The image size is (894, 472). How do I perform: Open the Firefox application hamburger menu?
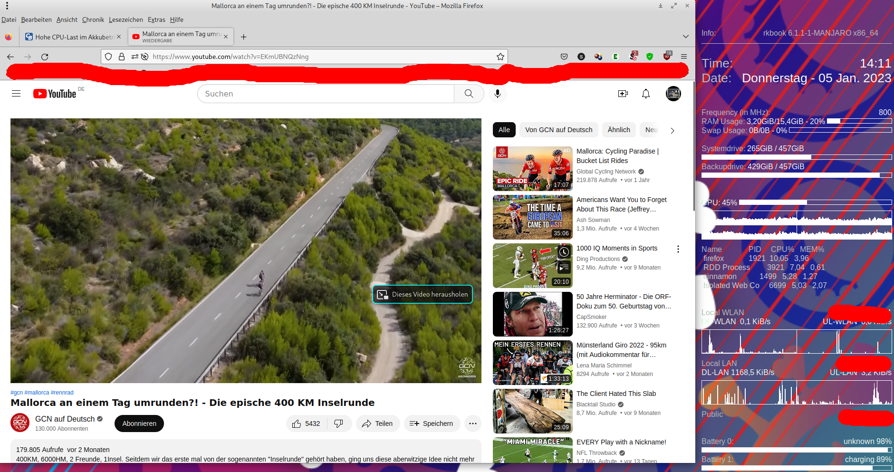(x=684, y=57)
